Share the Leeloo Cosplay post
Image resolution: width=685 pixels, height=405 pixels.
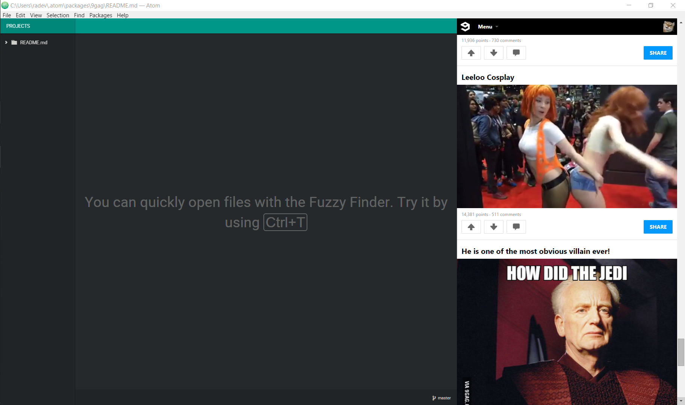tap(658, 227)
